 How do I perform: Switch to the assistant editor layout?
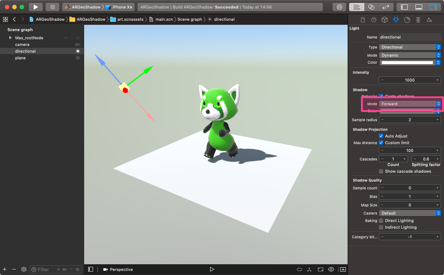371,7
